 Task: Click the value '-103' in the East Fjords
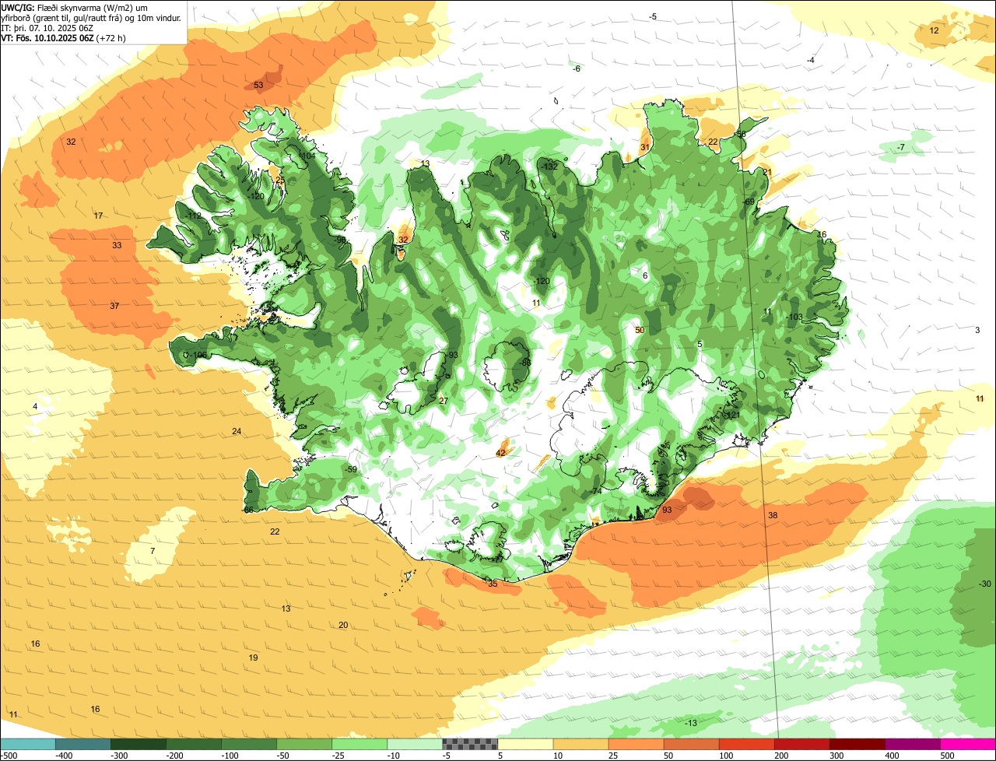coord(794,317)
